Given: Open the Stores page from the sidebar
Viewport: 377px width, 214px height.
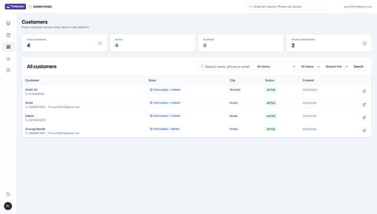Looking at the screenshot, I should tap(8, 24).
